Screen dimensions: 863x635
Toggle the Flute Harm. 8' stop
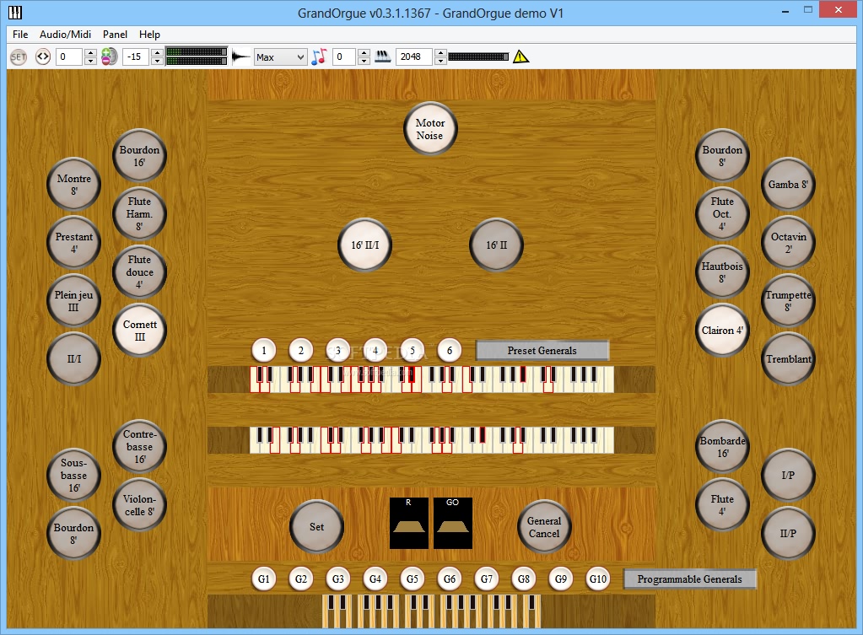(x=139, y=213)
